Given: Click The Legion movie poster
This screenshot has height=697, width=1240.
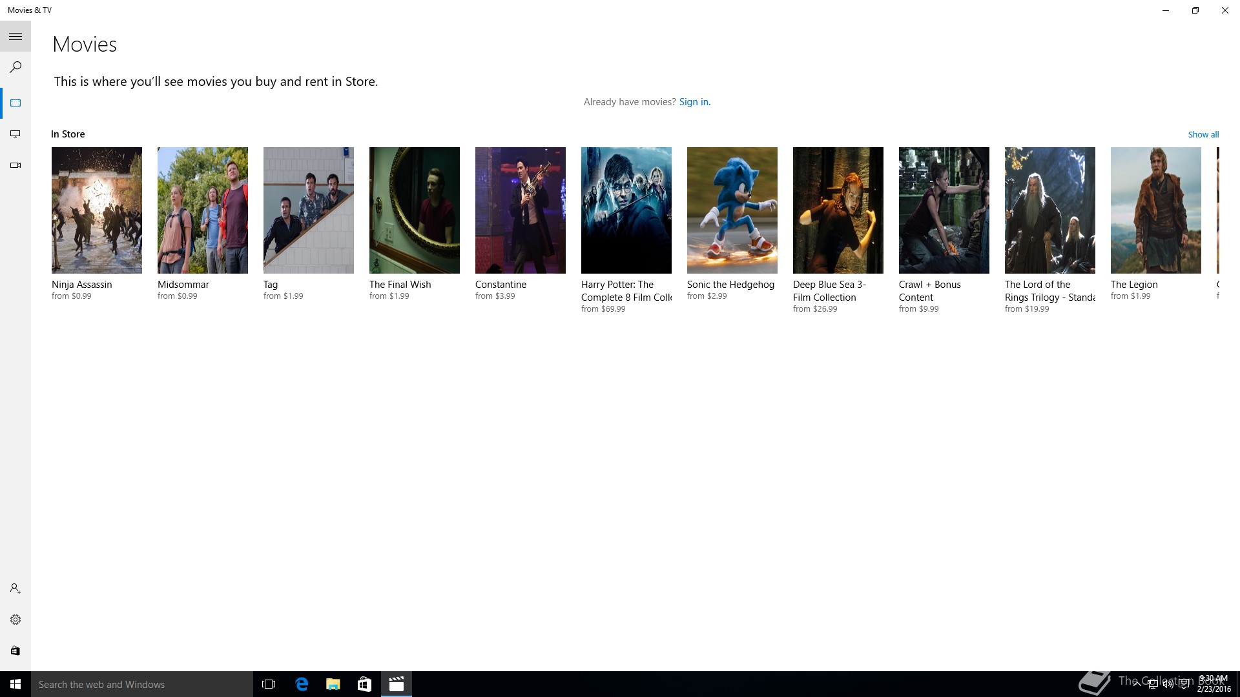Looking at the screenshot, I should pyautogui.click(x=1155, y=210).
